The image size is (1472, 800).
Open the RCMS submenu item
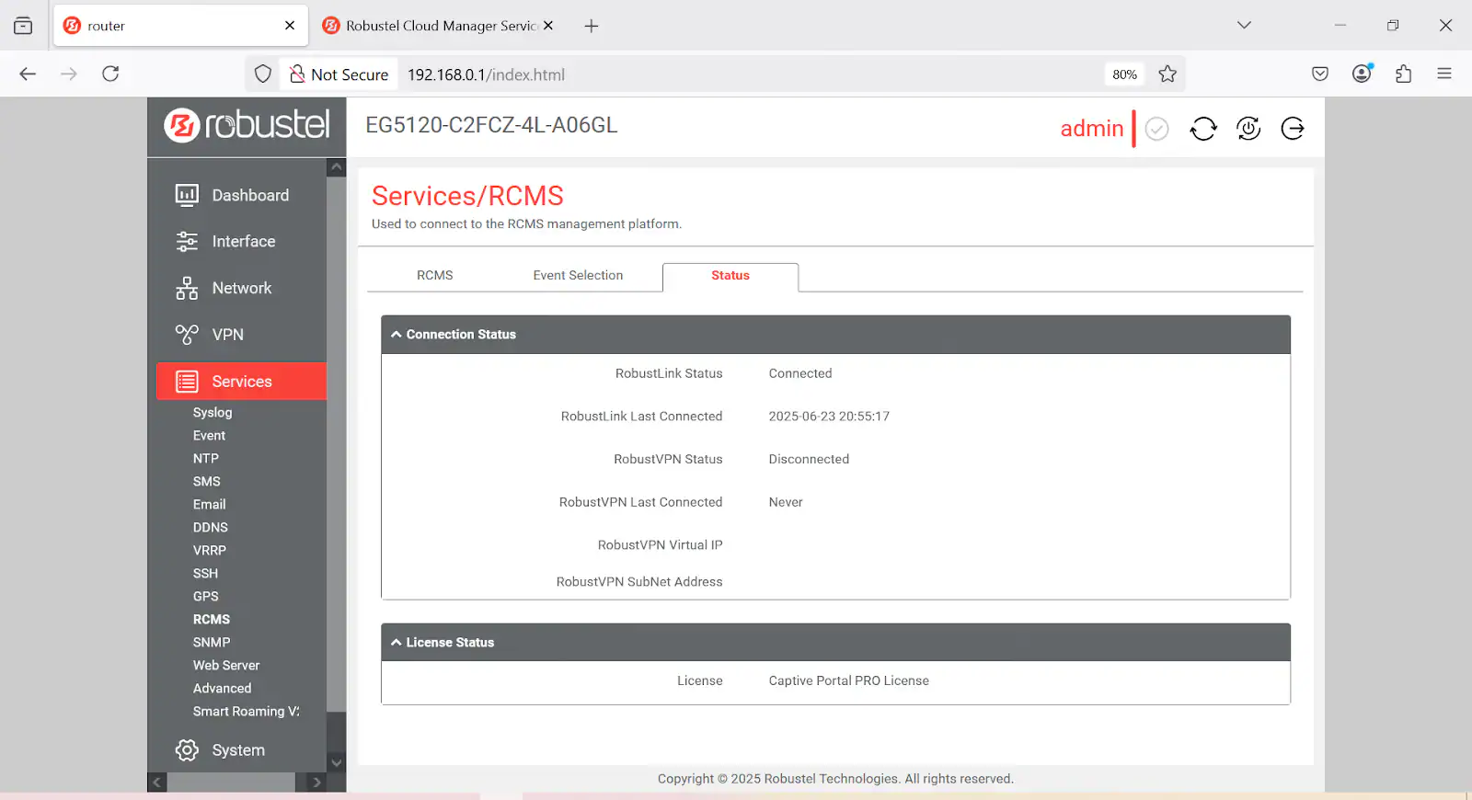pyautogui.click(x=212, y=620)
